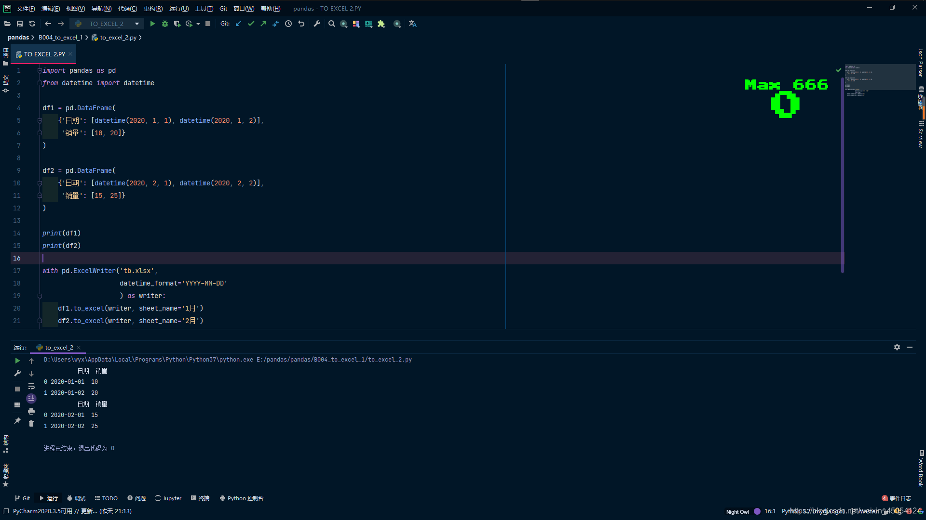This screenshot has height=520, width=926.
Task: Push commits with the Git green up arrow
Action: pos(263,24)
